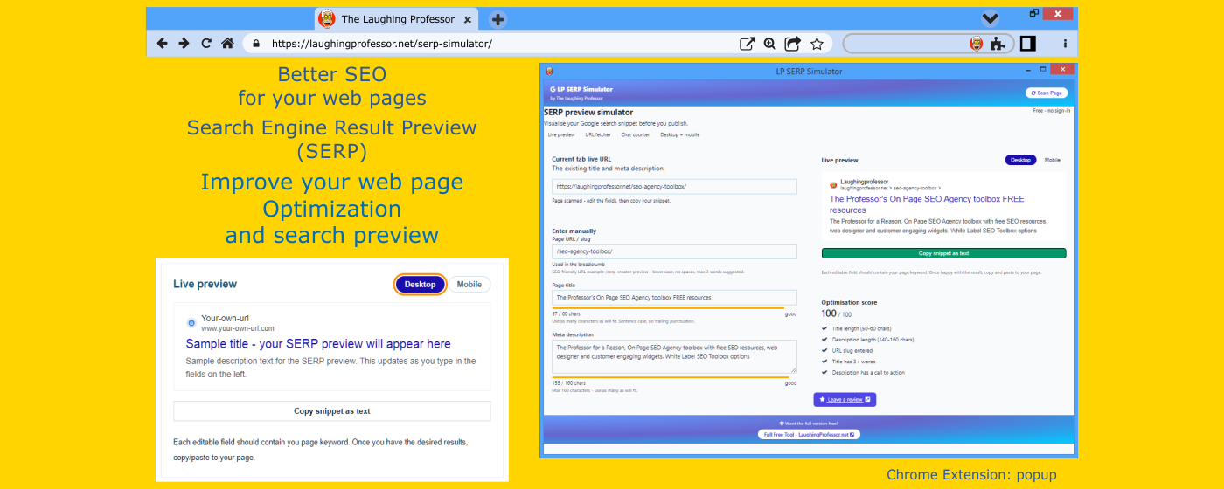Click the browser address bar URL
The height and width of the screenshot is (489, 1224).
pos(382,43)
